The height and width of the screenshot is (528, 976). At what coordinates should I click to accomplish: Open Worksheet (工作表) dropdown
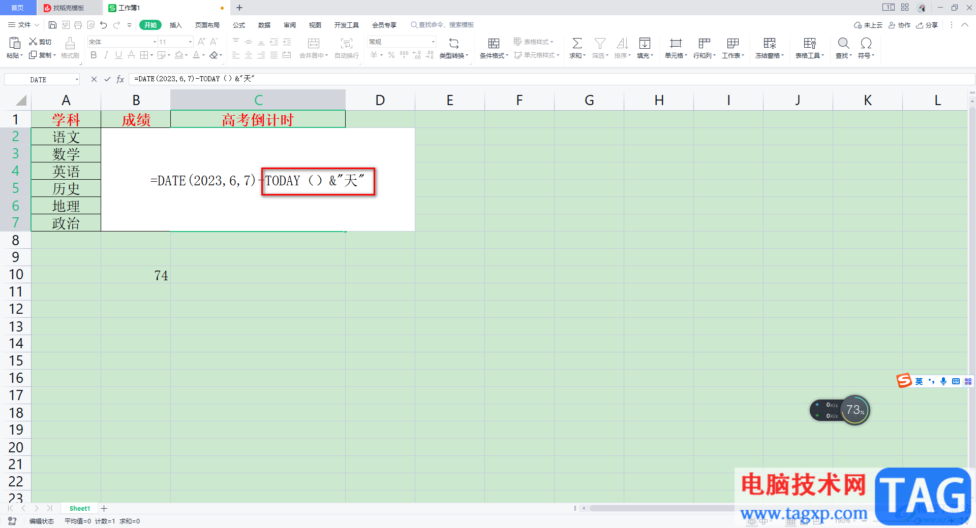coord(733,48)
